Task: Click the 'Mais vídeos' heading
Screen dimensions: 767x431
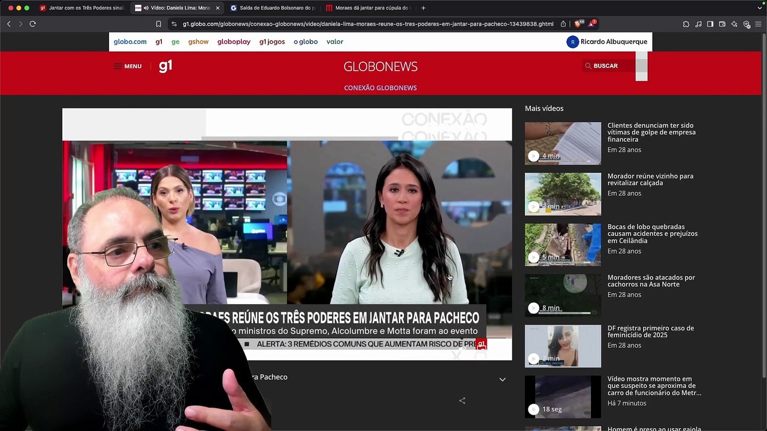Action: click(x=544, y=108)
